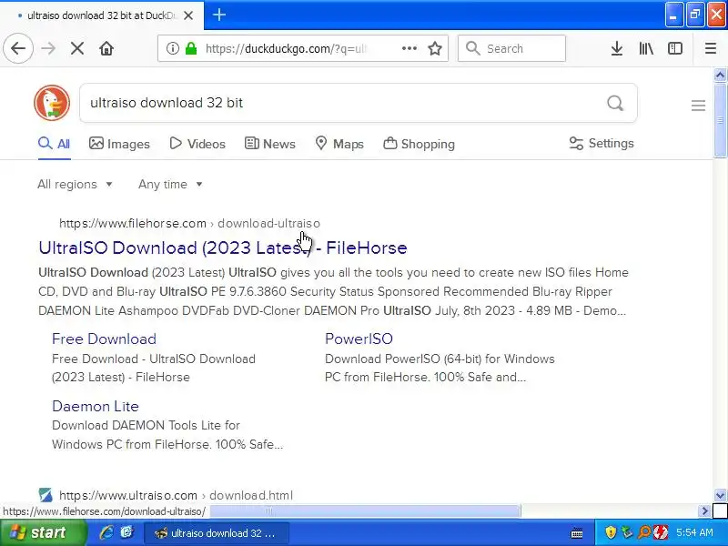728x546 pixels.
Task: Open the Downloads arrow in toolbar
Action: pos(617,48)
